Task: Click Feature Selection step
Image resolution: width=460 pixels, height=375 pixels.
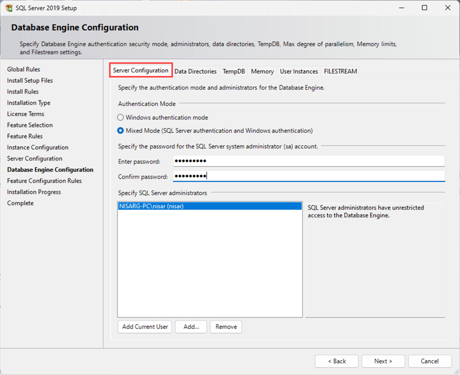Action: [30, 125]
